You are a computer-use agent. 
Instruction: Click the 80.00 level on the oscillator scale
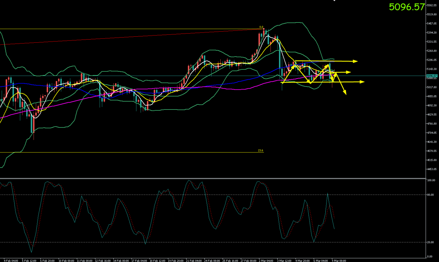430,195
